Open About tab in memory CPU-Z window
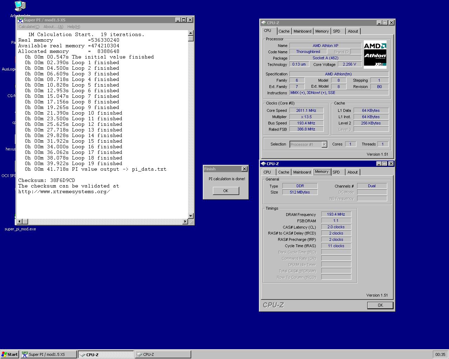449x359 pixels. pos(353,172)
